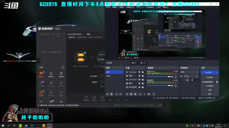Open the danmaku assistant tool in 直播伴侣
This screenshot has width=229, height=128.
41,74
